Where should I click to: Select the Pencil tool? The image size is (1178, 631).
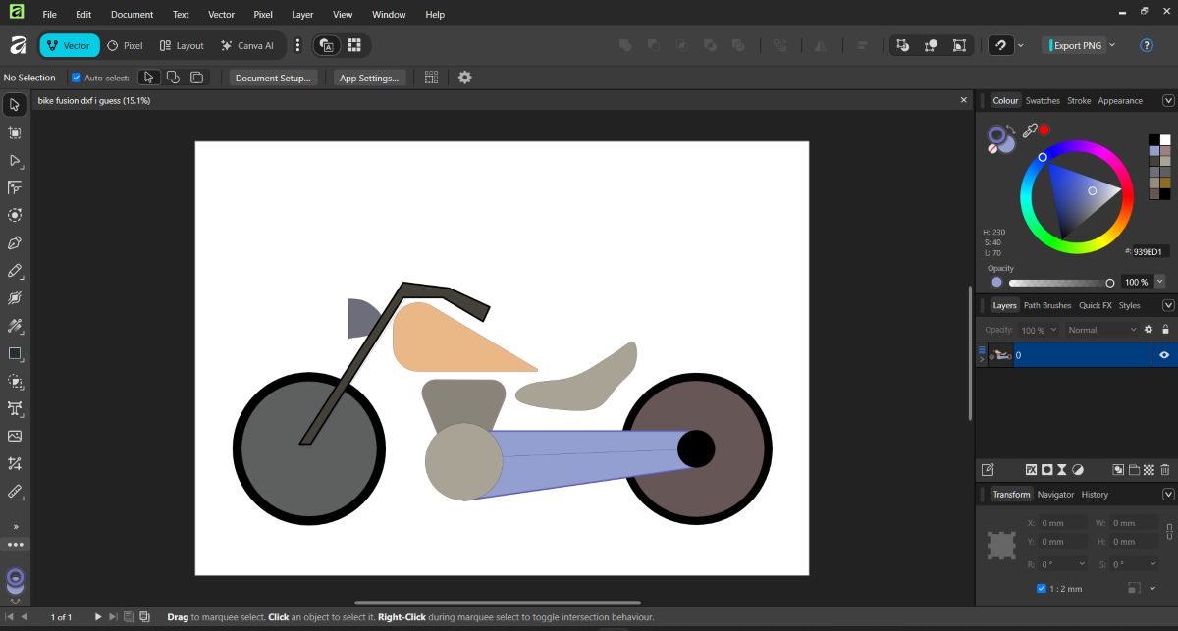click(15, 270)
